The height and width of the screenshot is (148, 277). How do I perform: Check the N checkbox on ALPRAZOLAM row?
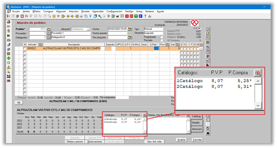pos(24,48)
